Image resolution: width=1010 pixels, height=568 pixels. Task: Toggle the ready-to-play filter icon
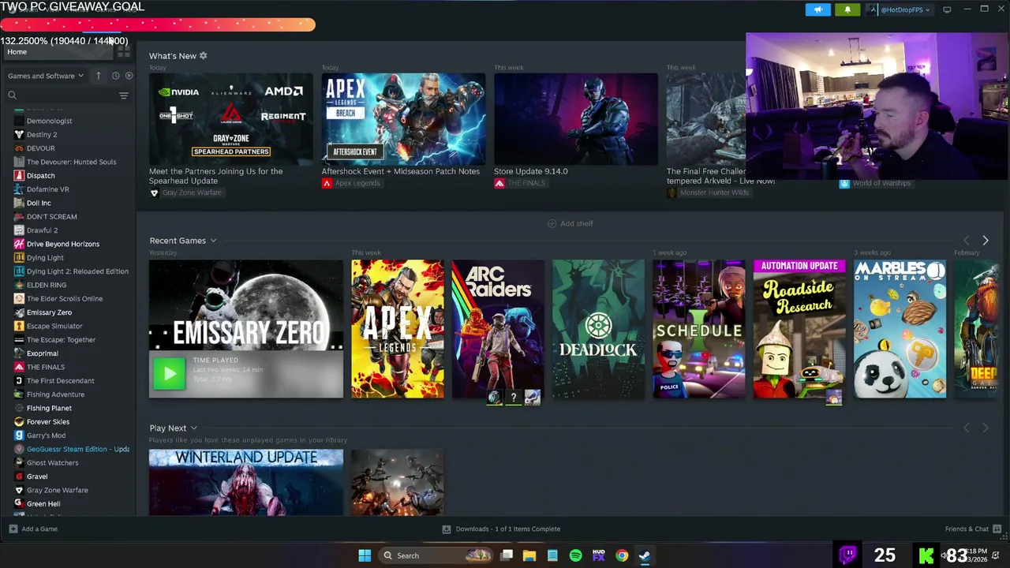point(129,76)
